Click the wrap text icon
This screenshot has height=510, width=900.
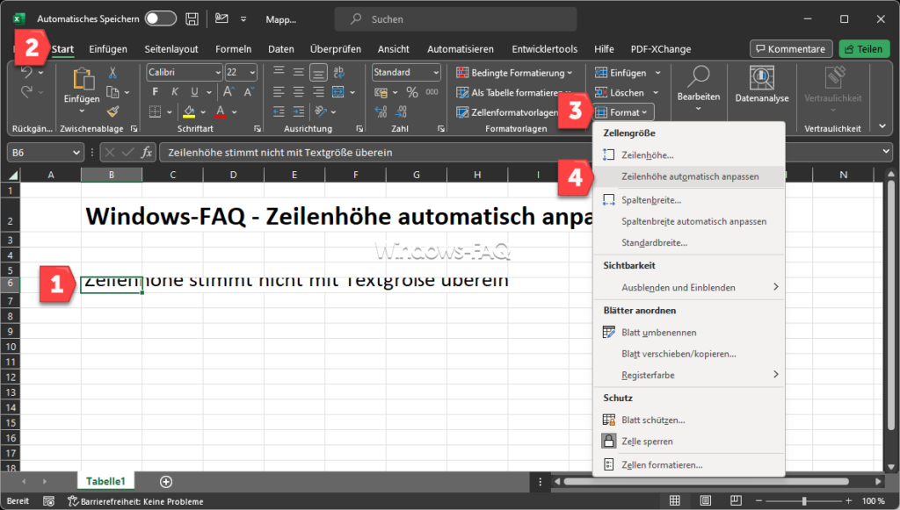tap(338, 72)
